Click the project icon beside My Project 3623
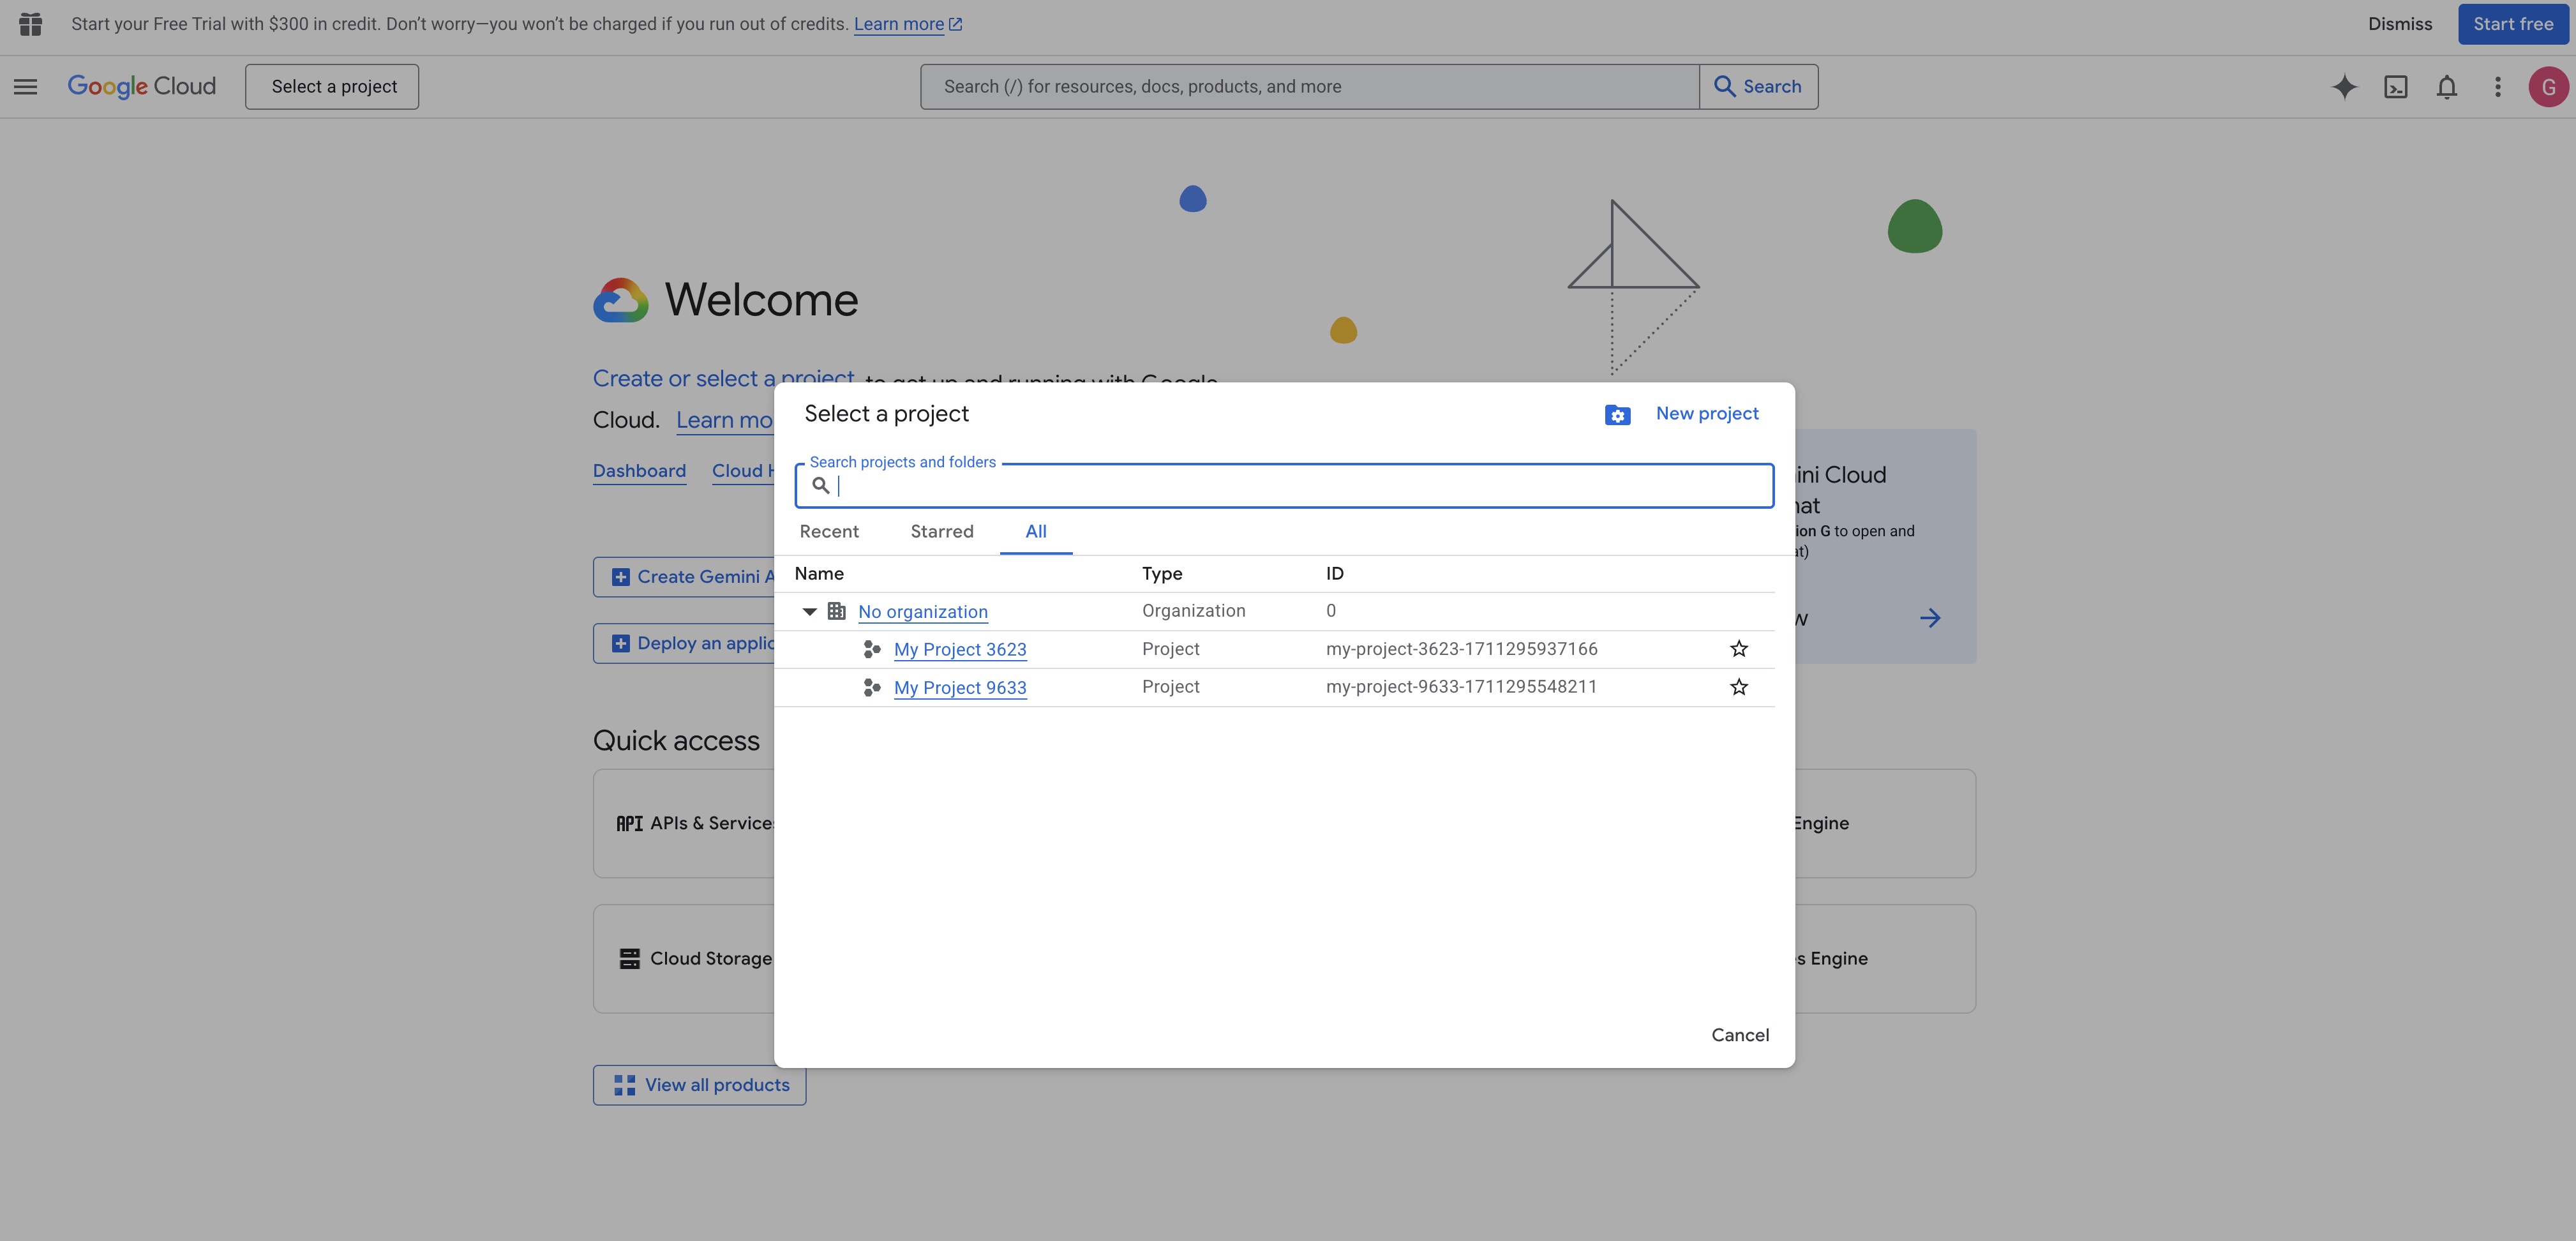Screen dimensions: 2576x1241 coord(872,649)
